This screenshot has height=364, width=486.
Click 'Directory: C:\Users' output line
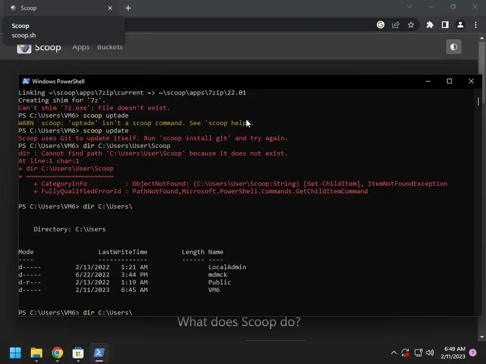(69, 229)
